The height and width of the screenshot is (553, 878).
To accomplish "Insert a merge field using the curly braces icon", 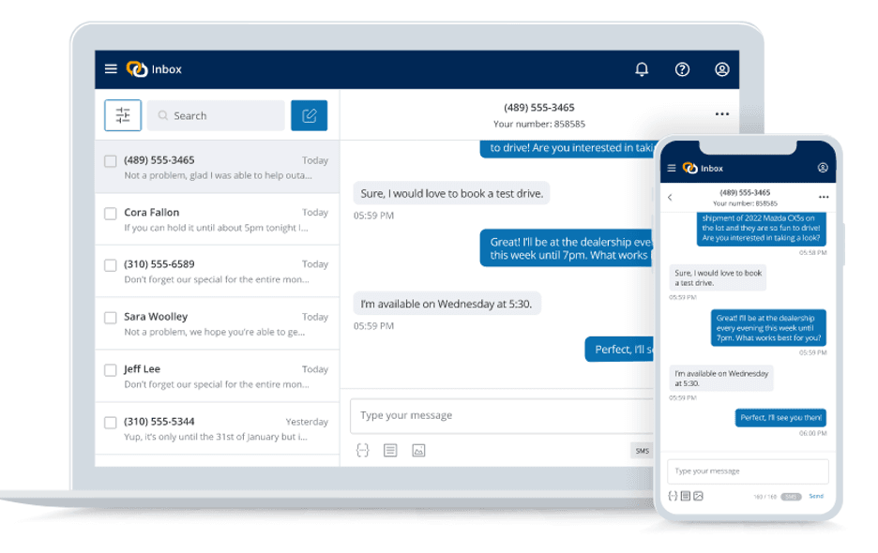I will [x=363, y=450].
